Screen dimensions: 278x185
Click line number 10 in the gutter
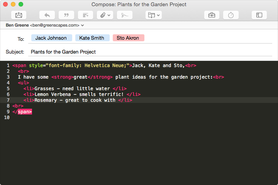7,118
